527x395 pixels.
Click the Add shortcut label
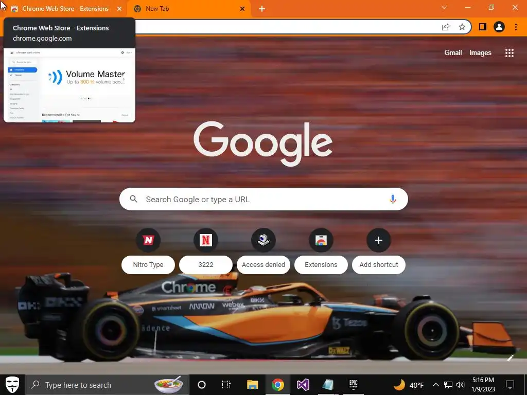click(x=379, y=265)
